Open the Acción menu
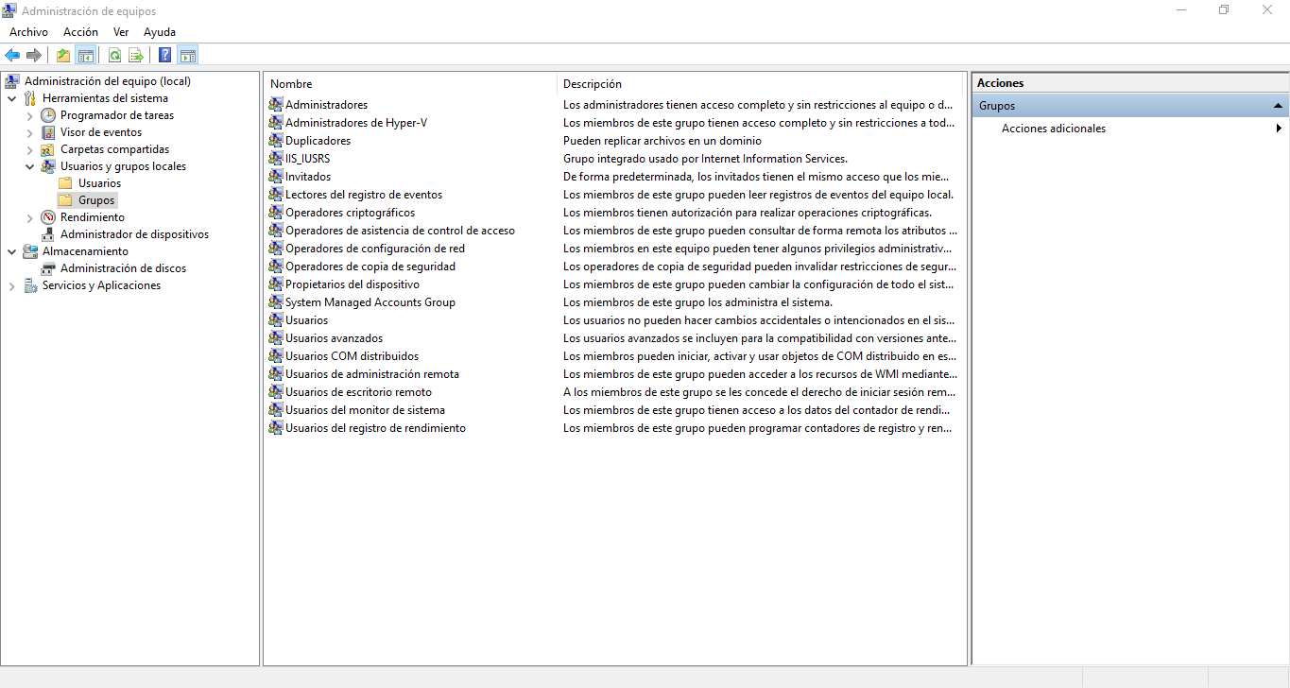This screenshot has height=688, width=1290. (80, 32)
